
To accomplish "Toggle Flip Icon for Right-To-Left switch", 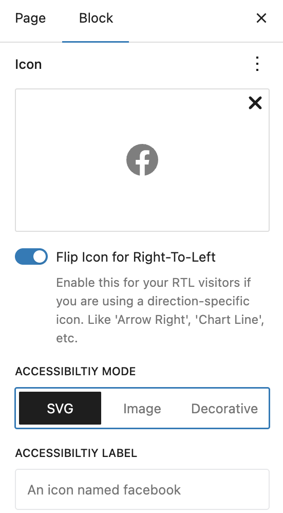I will coord(31,256).
